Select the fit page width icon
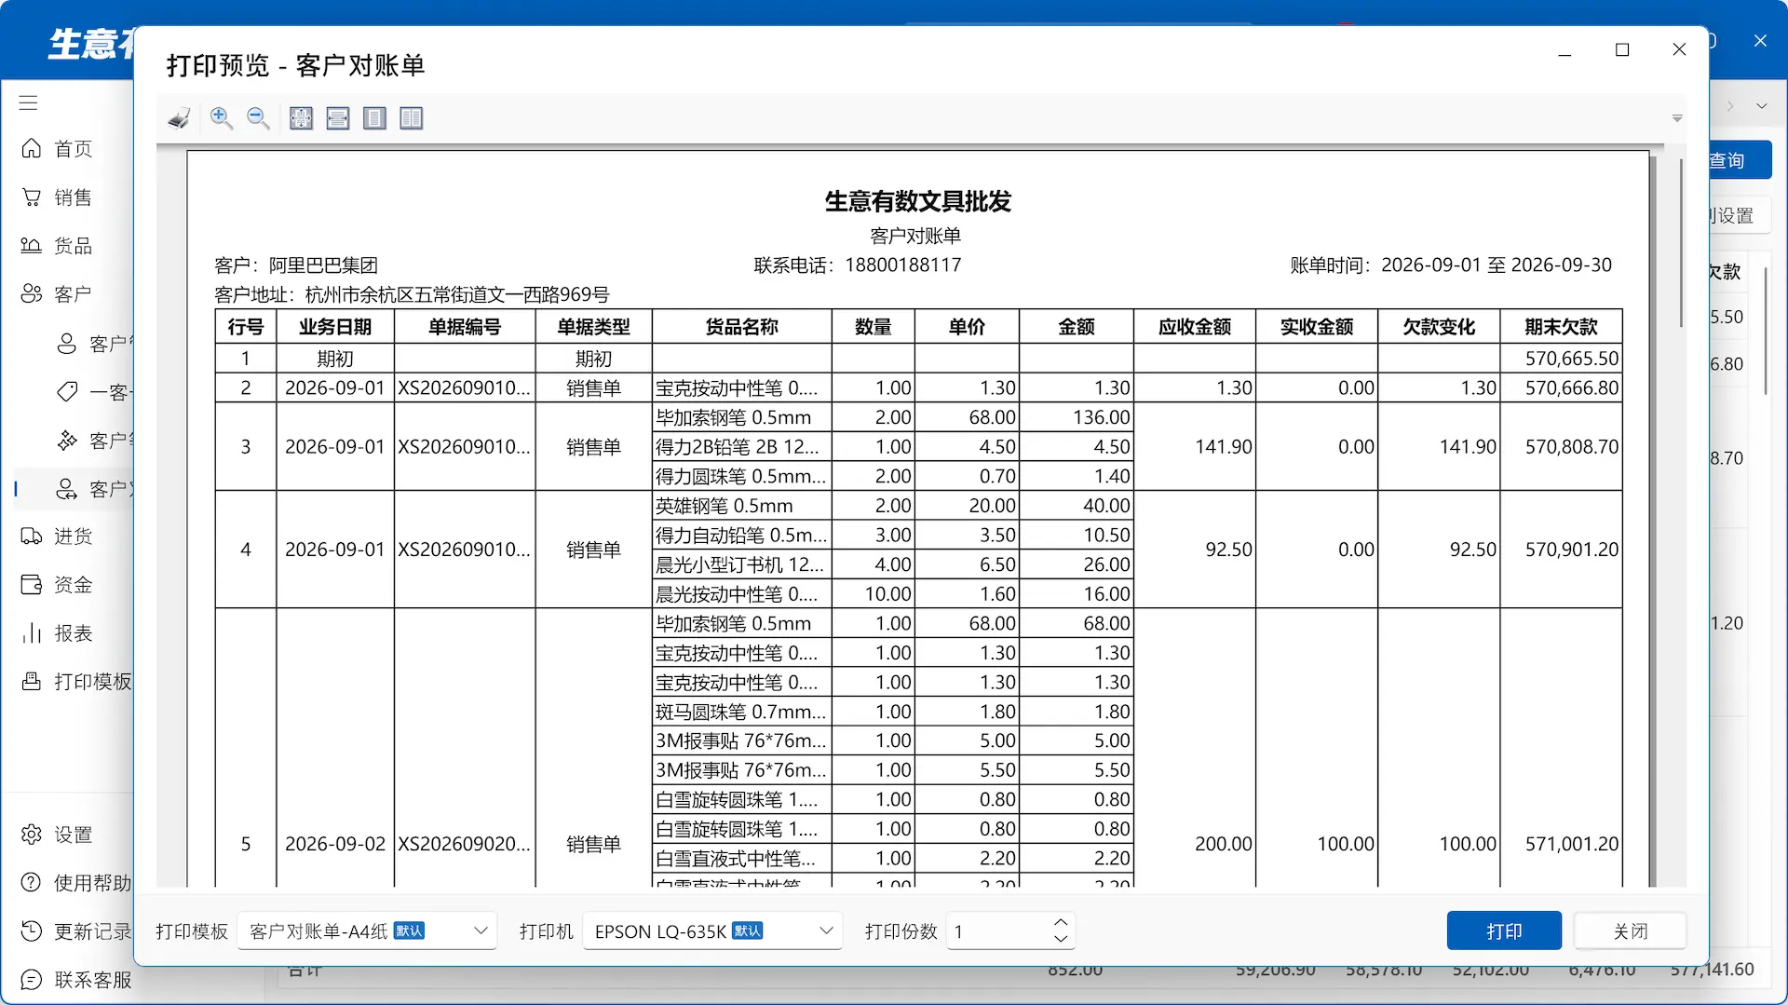Screen dimensions: 1788x1005 click(338, 118)
